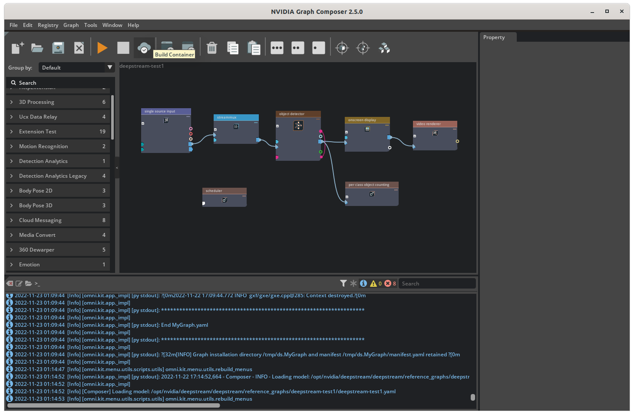Create a new graph with the new-file icon
This screenshot has height=415, width=634.
pyautogui.click(x=17, y=48)
